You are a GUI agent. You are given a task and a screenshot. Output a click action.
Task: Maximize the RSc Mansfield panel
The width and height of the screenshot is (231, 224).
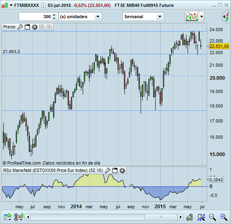[x=115, y=171]
